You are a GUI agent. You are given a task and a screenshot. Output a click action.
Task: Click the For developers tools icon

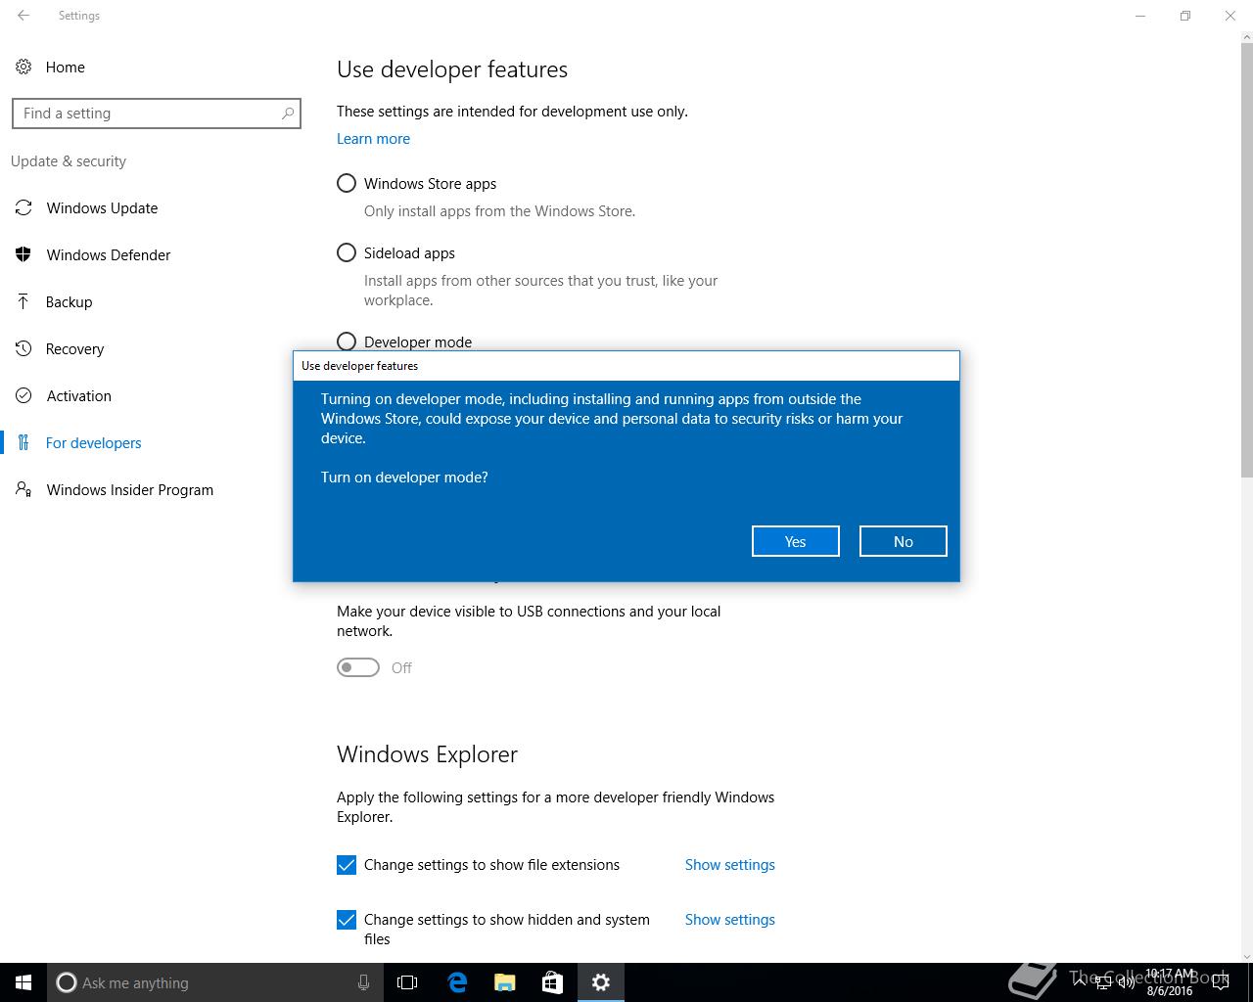[23, 442]
